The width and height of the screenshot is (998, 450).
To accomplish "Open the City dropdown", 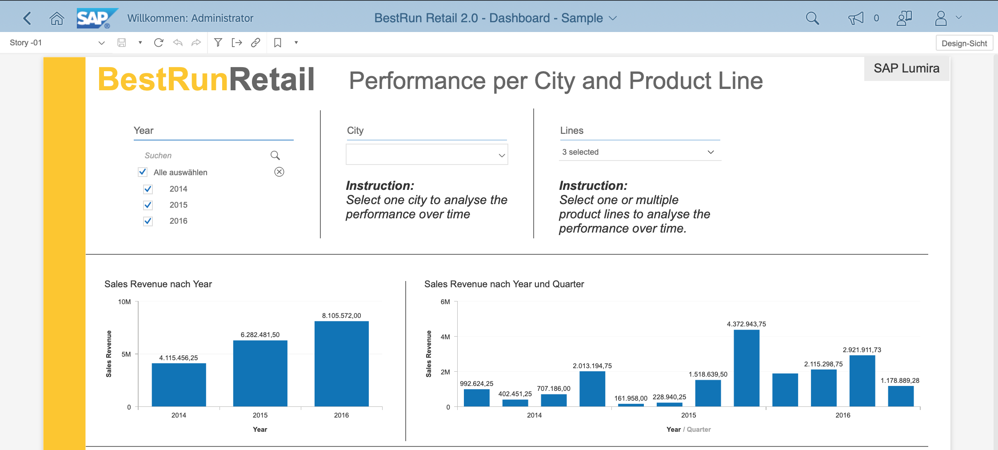I will (427, 155).
